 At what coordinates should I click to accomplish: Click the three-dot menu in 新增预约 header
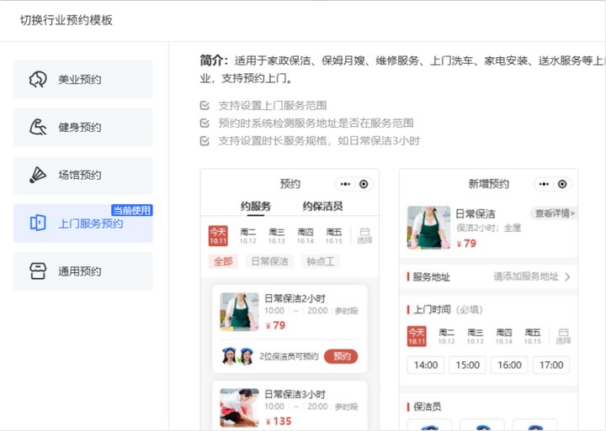543,184
